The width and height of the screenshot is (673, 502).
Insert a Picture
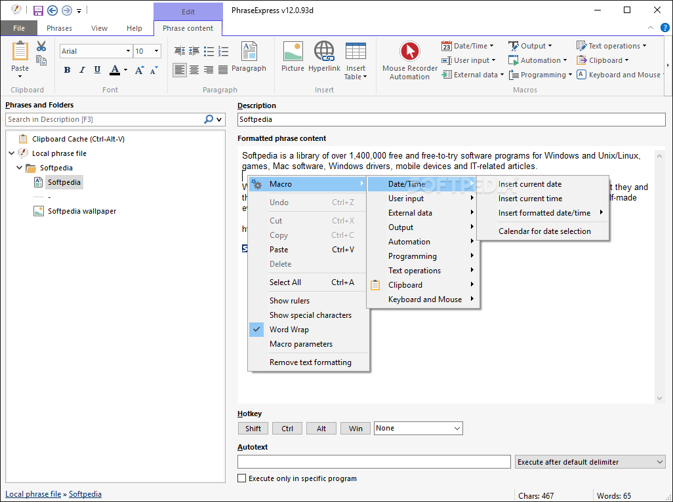click(x=293, y=56)
